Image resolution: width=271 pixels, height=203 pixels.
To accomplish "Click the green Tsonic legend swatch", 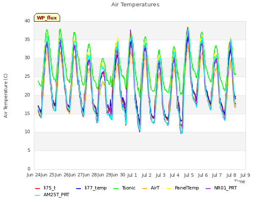I will click(x=116, y=188).
